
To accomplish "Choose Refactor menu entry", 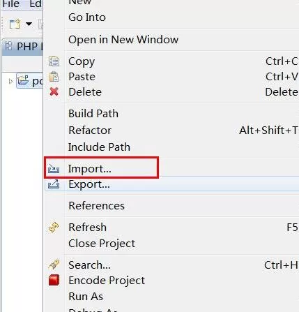I will point(90,131).
